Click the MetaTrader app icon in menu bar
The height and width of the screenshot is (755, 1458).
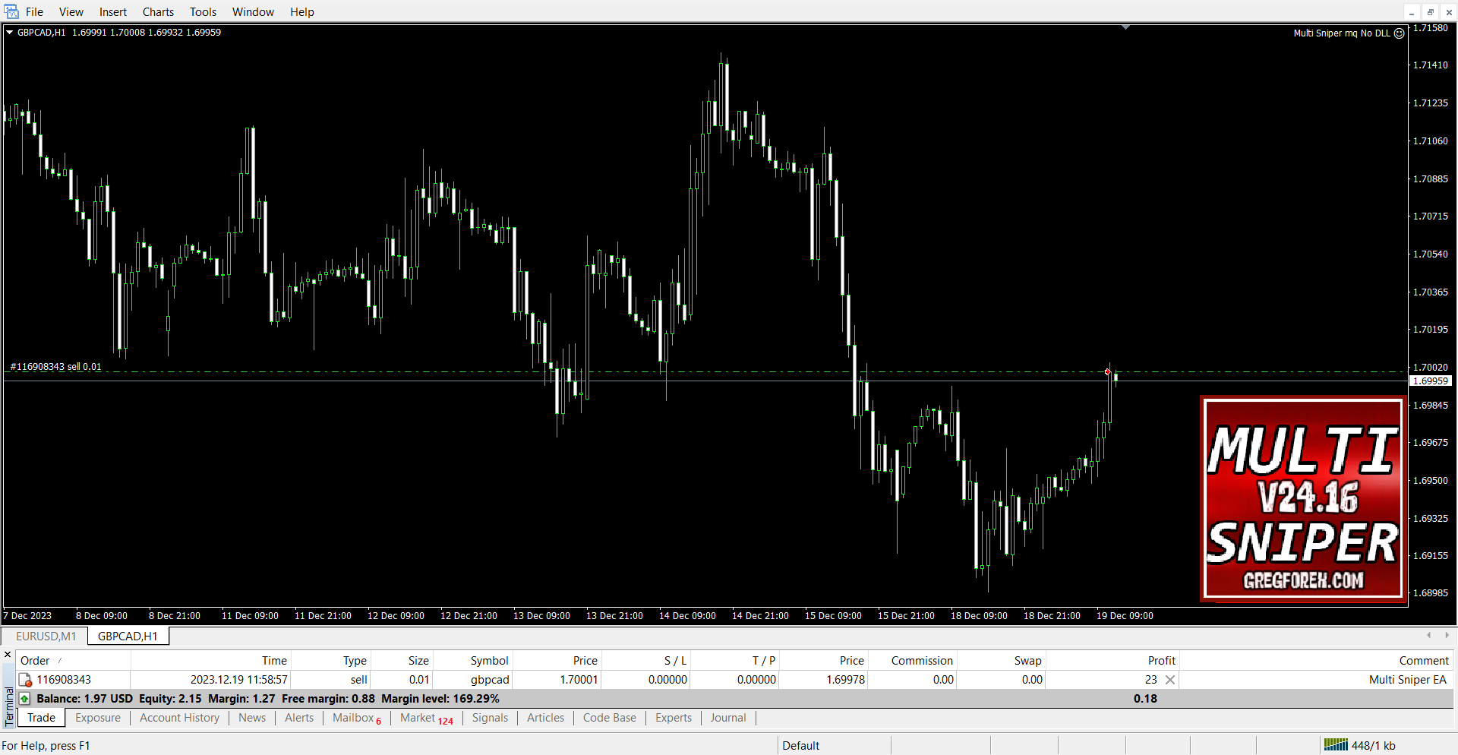(11, 11)
